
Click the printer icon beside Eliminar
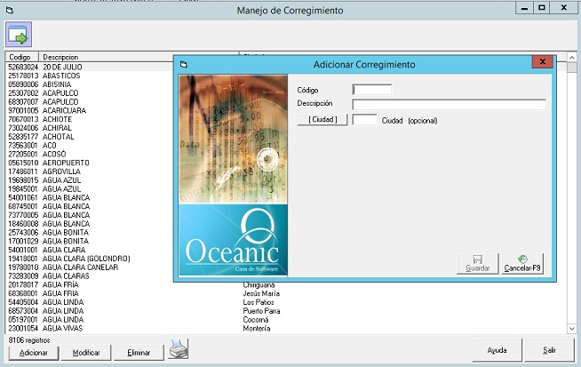point(179,347)
